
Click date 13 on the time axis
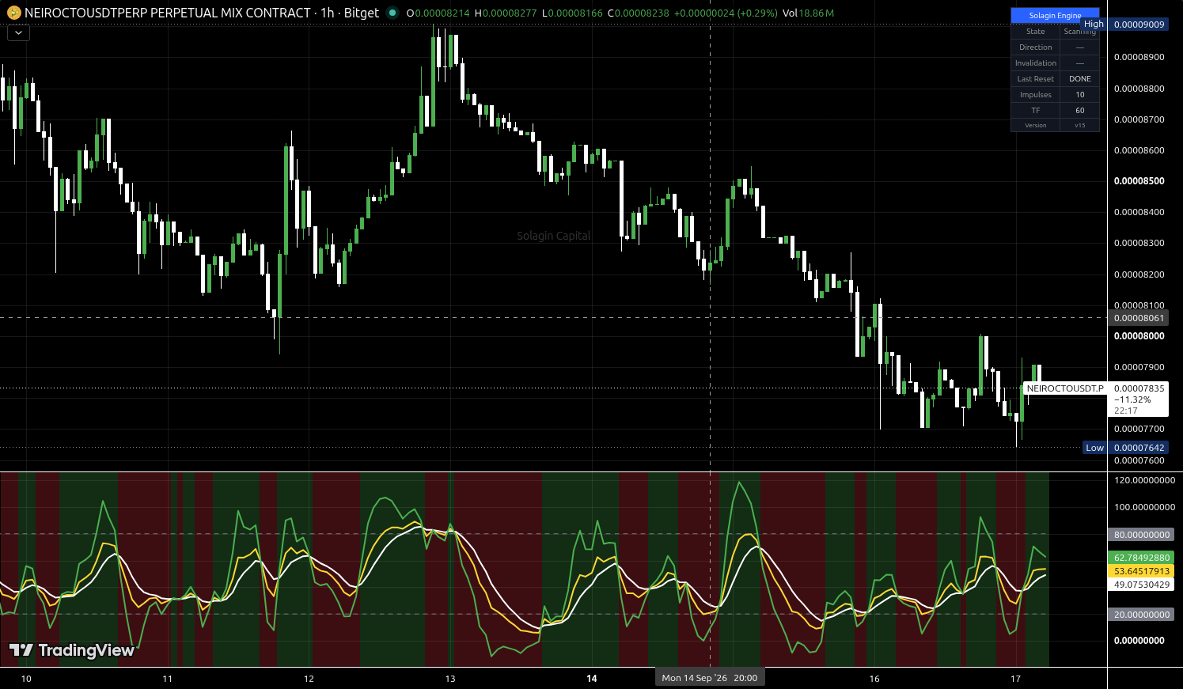pos(450,679)
